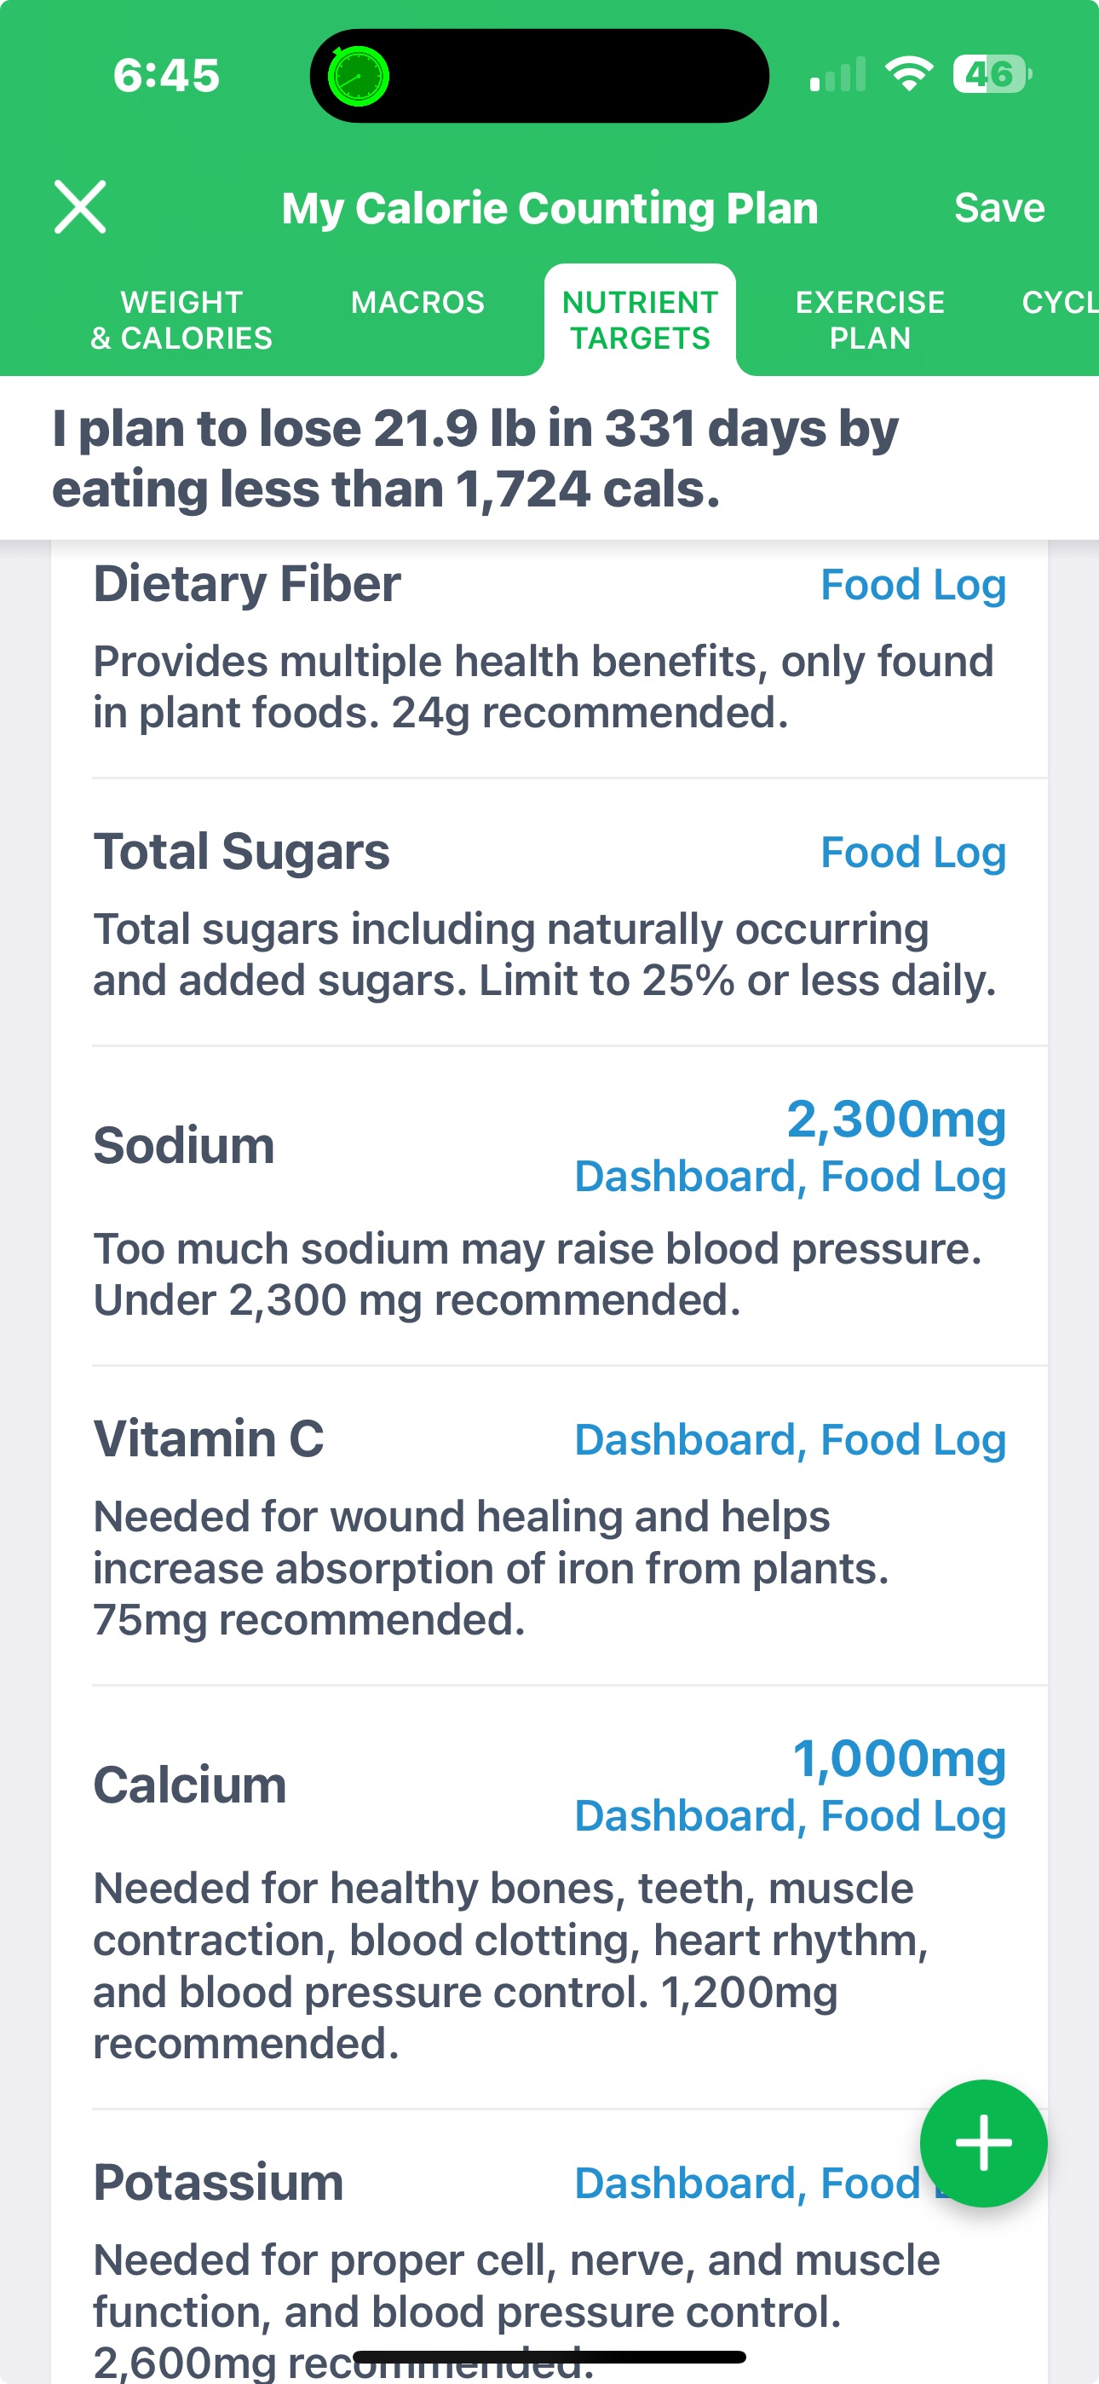Tap the green plus add button
Image resolution: width=1099 pixels, height=2384 pixels.
coord(982,2143)
